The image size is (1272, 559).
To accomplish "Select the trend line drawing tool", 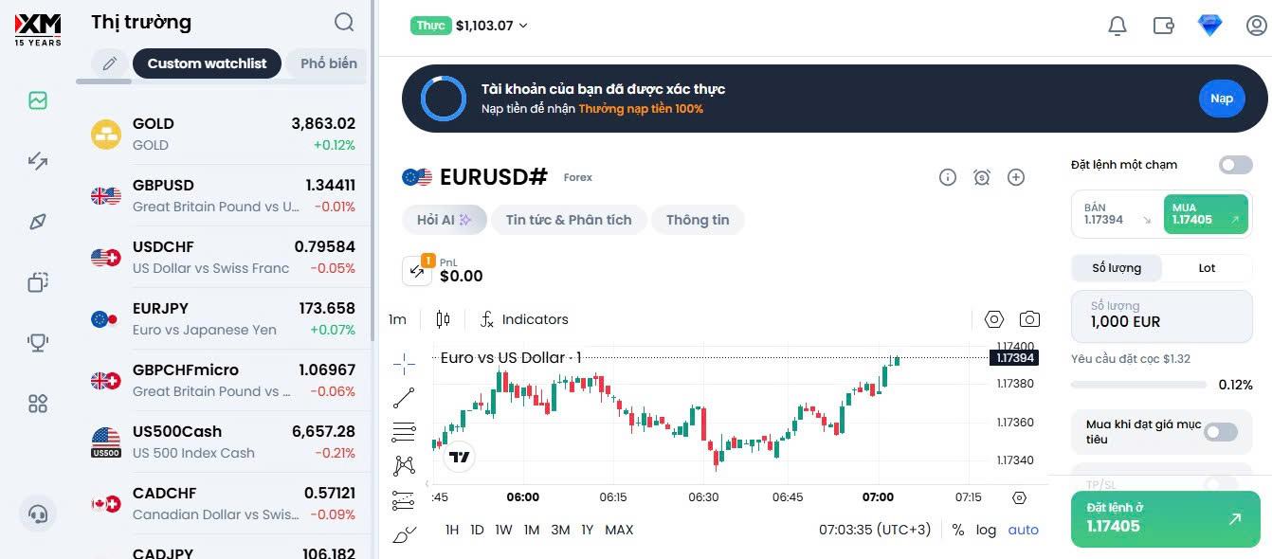I will [404, 398].
